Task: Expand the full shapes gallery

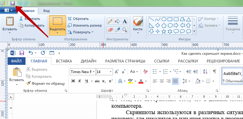Action: (194, 32)
